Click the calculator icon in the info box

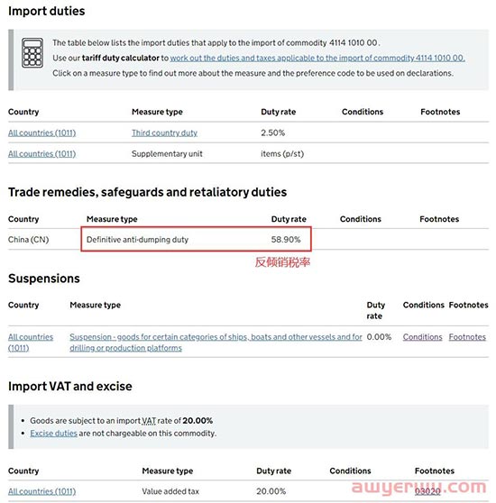point(32,53)
